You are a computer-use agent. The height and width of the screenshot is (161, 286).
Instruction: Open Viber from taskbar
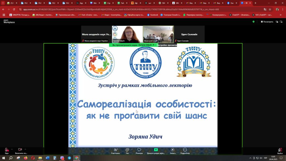tap(62, 158)
